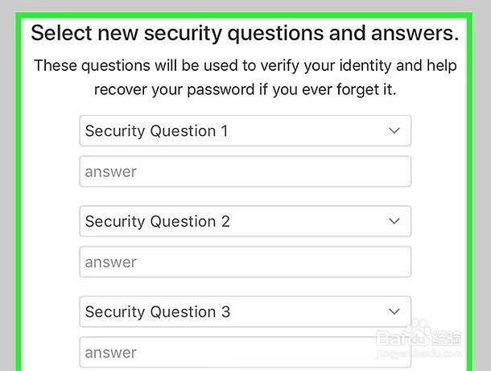Expand the Security Question 2 dropdown

245,221
